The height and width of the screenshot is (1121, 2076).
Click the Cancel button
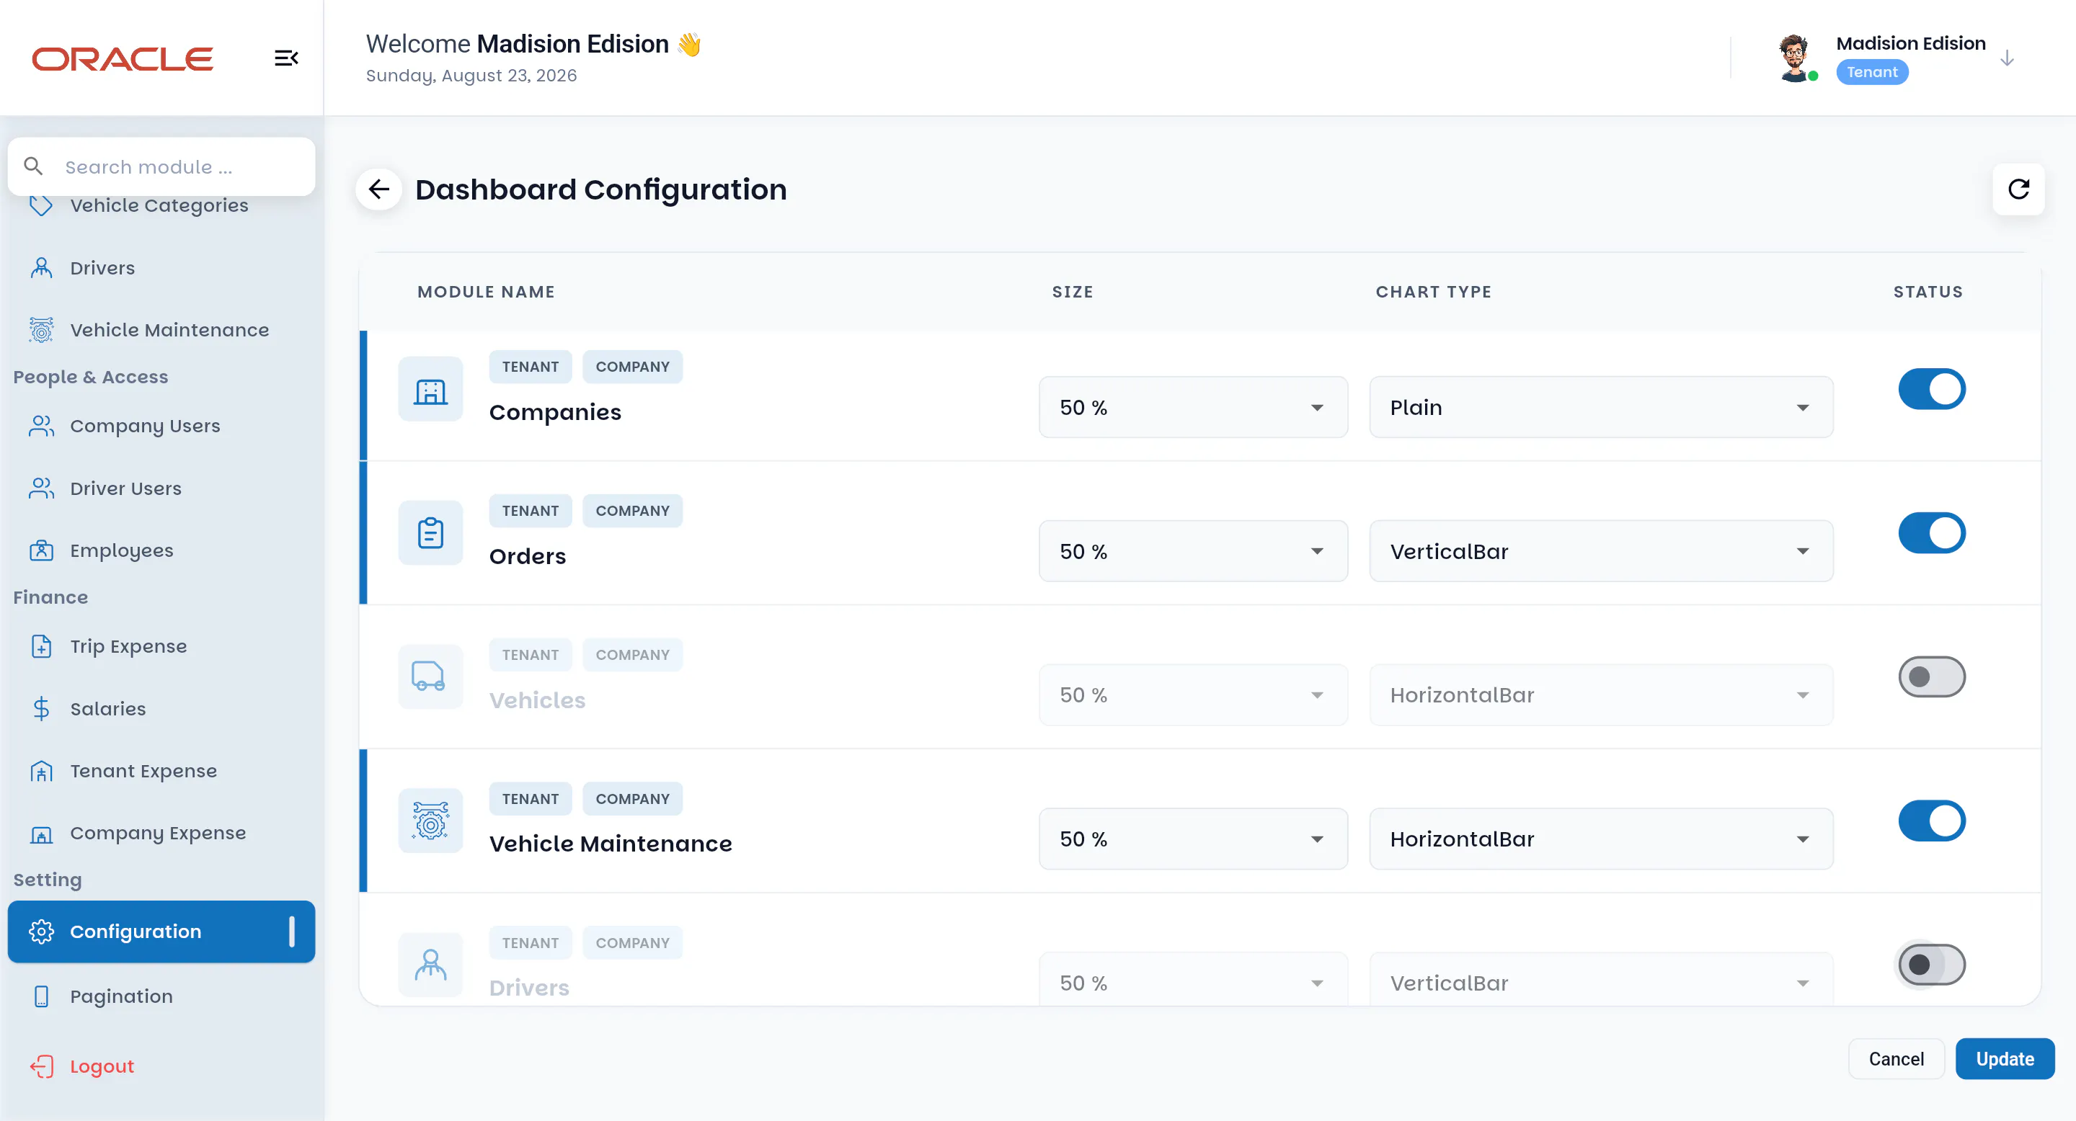(1896, 1058)
